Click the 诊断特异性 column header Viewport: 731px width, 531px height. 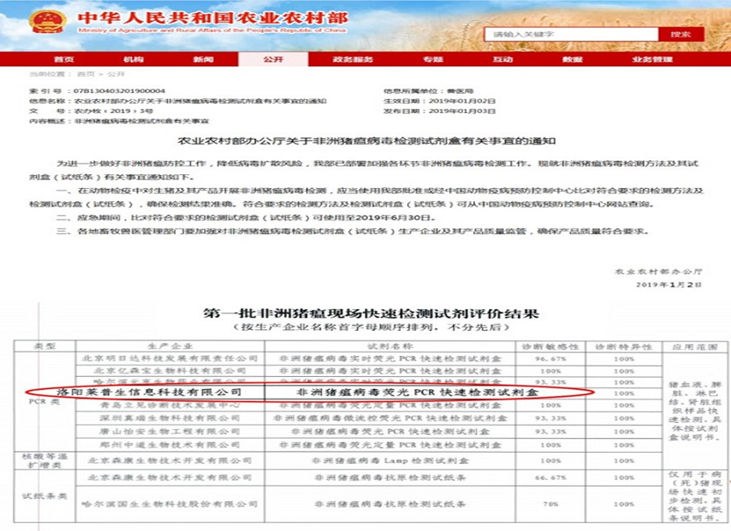pyautogui.click(x=624, y=346)
